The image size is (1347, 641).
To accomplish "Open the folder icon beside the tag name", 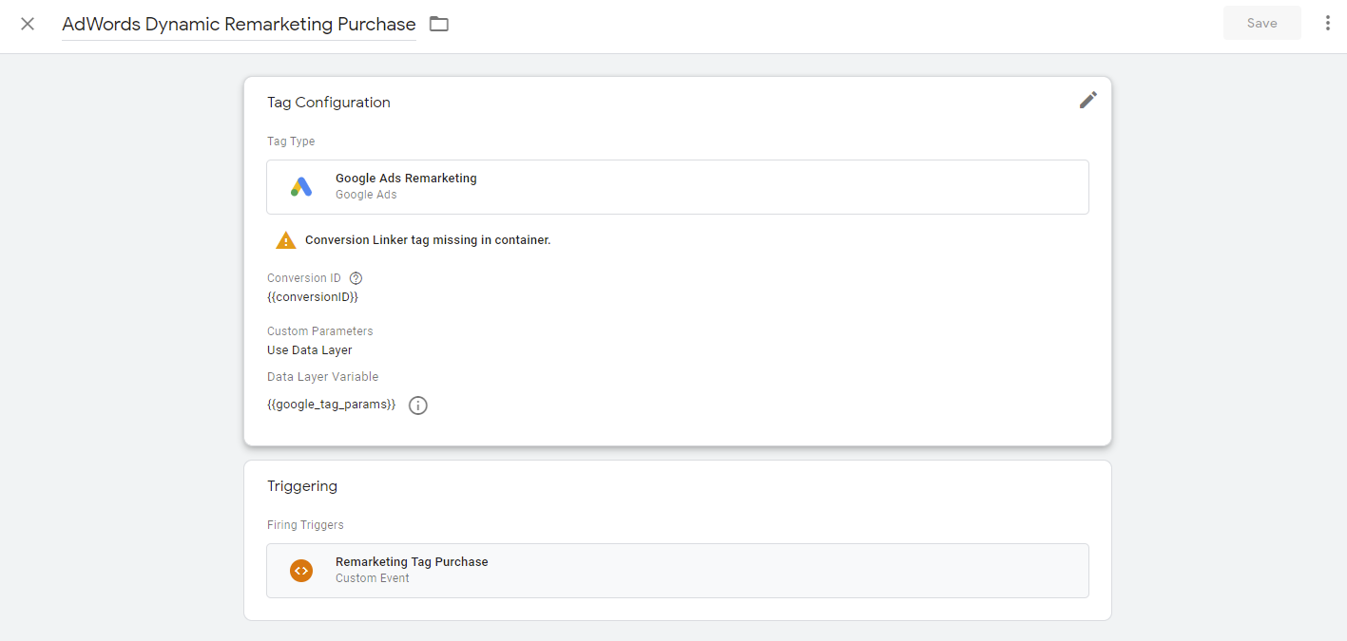I will (438, 24).
